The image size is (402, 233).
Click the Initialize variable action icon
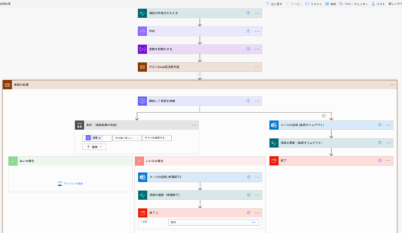click(x=143, y=49)
